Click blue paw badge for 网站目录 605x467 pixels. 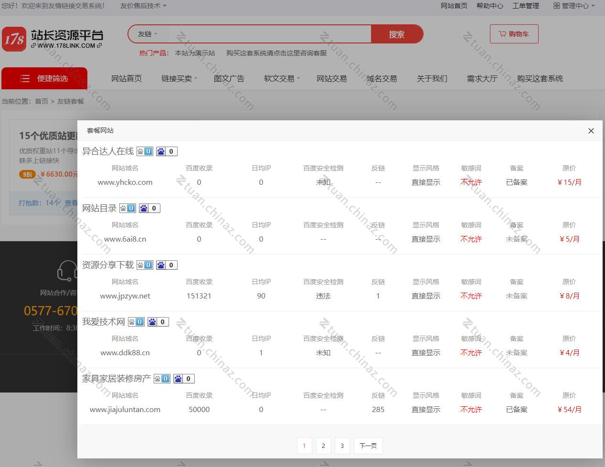click(x=149, y=208)
